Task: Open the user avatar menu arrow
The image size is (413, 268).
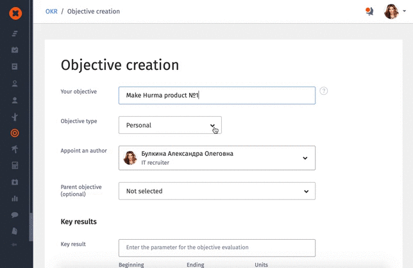Action: pos(404,11)
